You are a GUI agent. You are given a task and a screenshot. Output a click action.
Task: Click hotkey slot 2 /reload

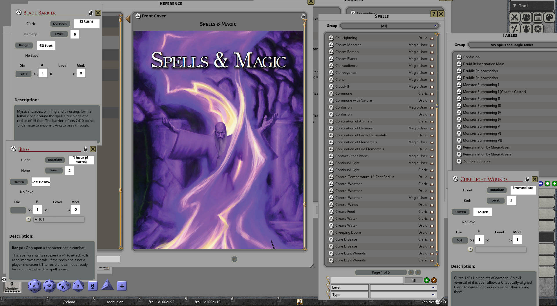69,302
